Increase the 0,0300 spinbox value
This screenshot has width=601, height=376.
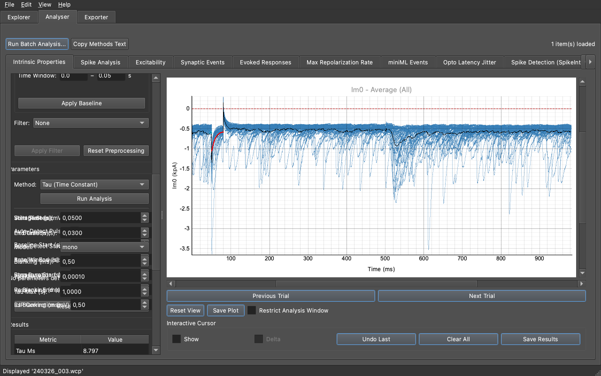(x=145, y=230)
